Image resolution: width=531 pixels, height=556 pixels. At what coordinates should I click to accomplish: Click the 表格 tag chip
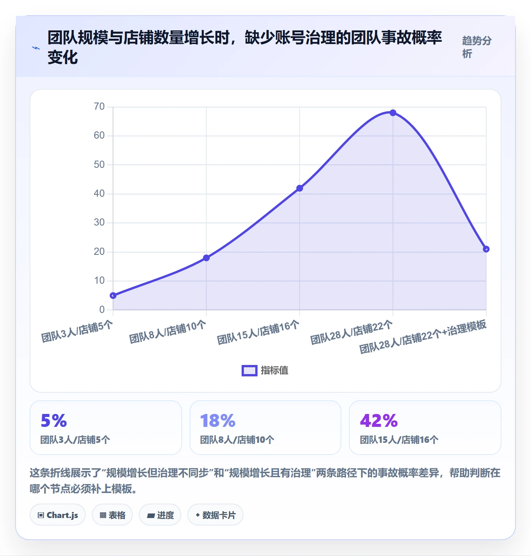pos(112,515)
